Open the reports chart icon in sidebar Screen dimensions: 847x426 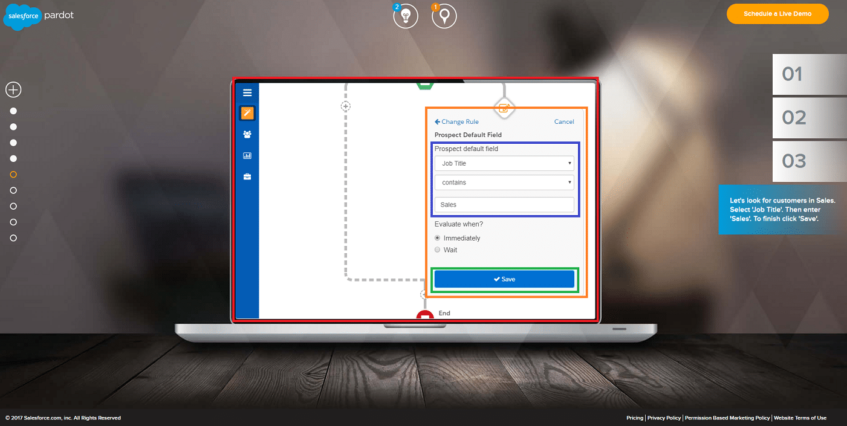pyautogui.click(x=247, y=155)
